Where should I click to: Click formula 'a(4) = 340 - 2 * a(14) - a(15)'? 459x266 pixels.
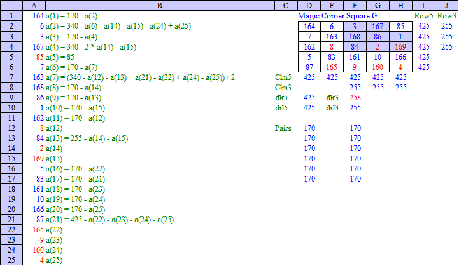click(91, 47)
